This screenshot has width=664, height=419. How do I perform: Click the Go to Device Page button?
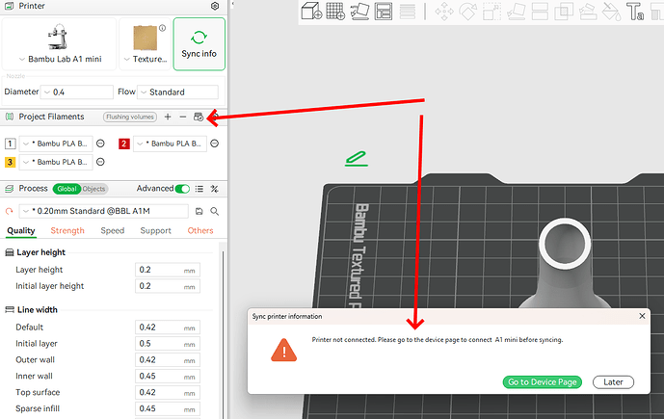pos(542,382)
